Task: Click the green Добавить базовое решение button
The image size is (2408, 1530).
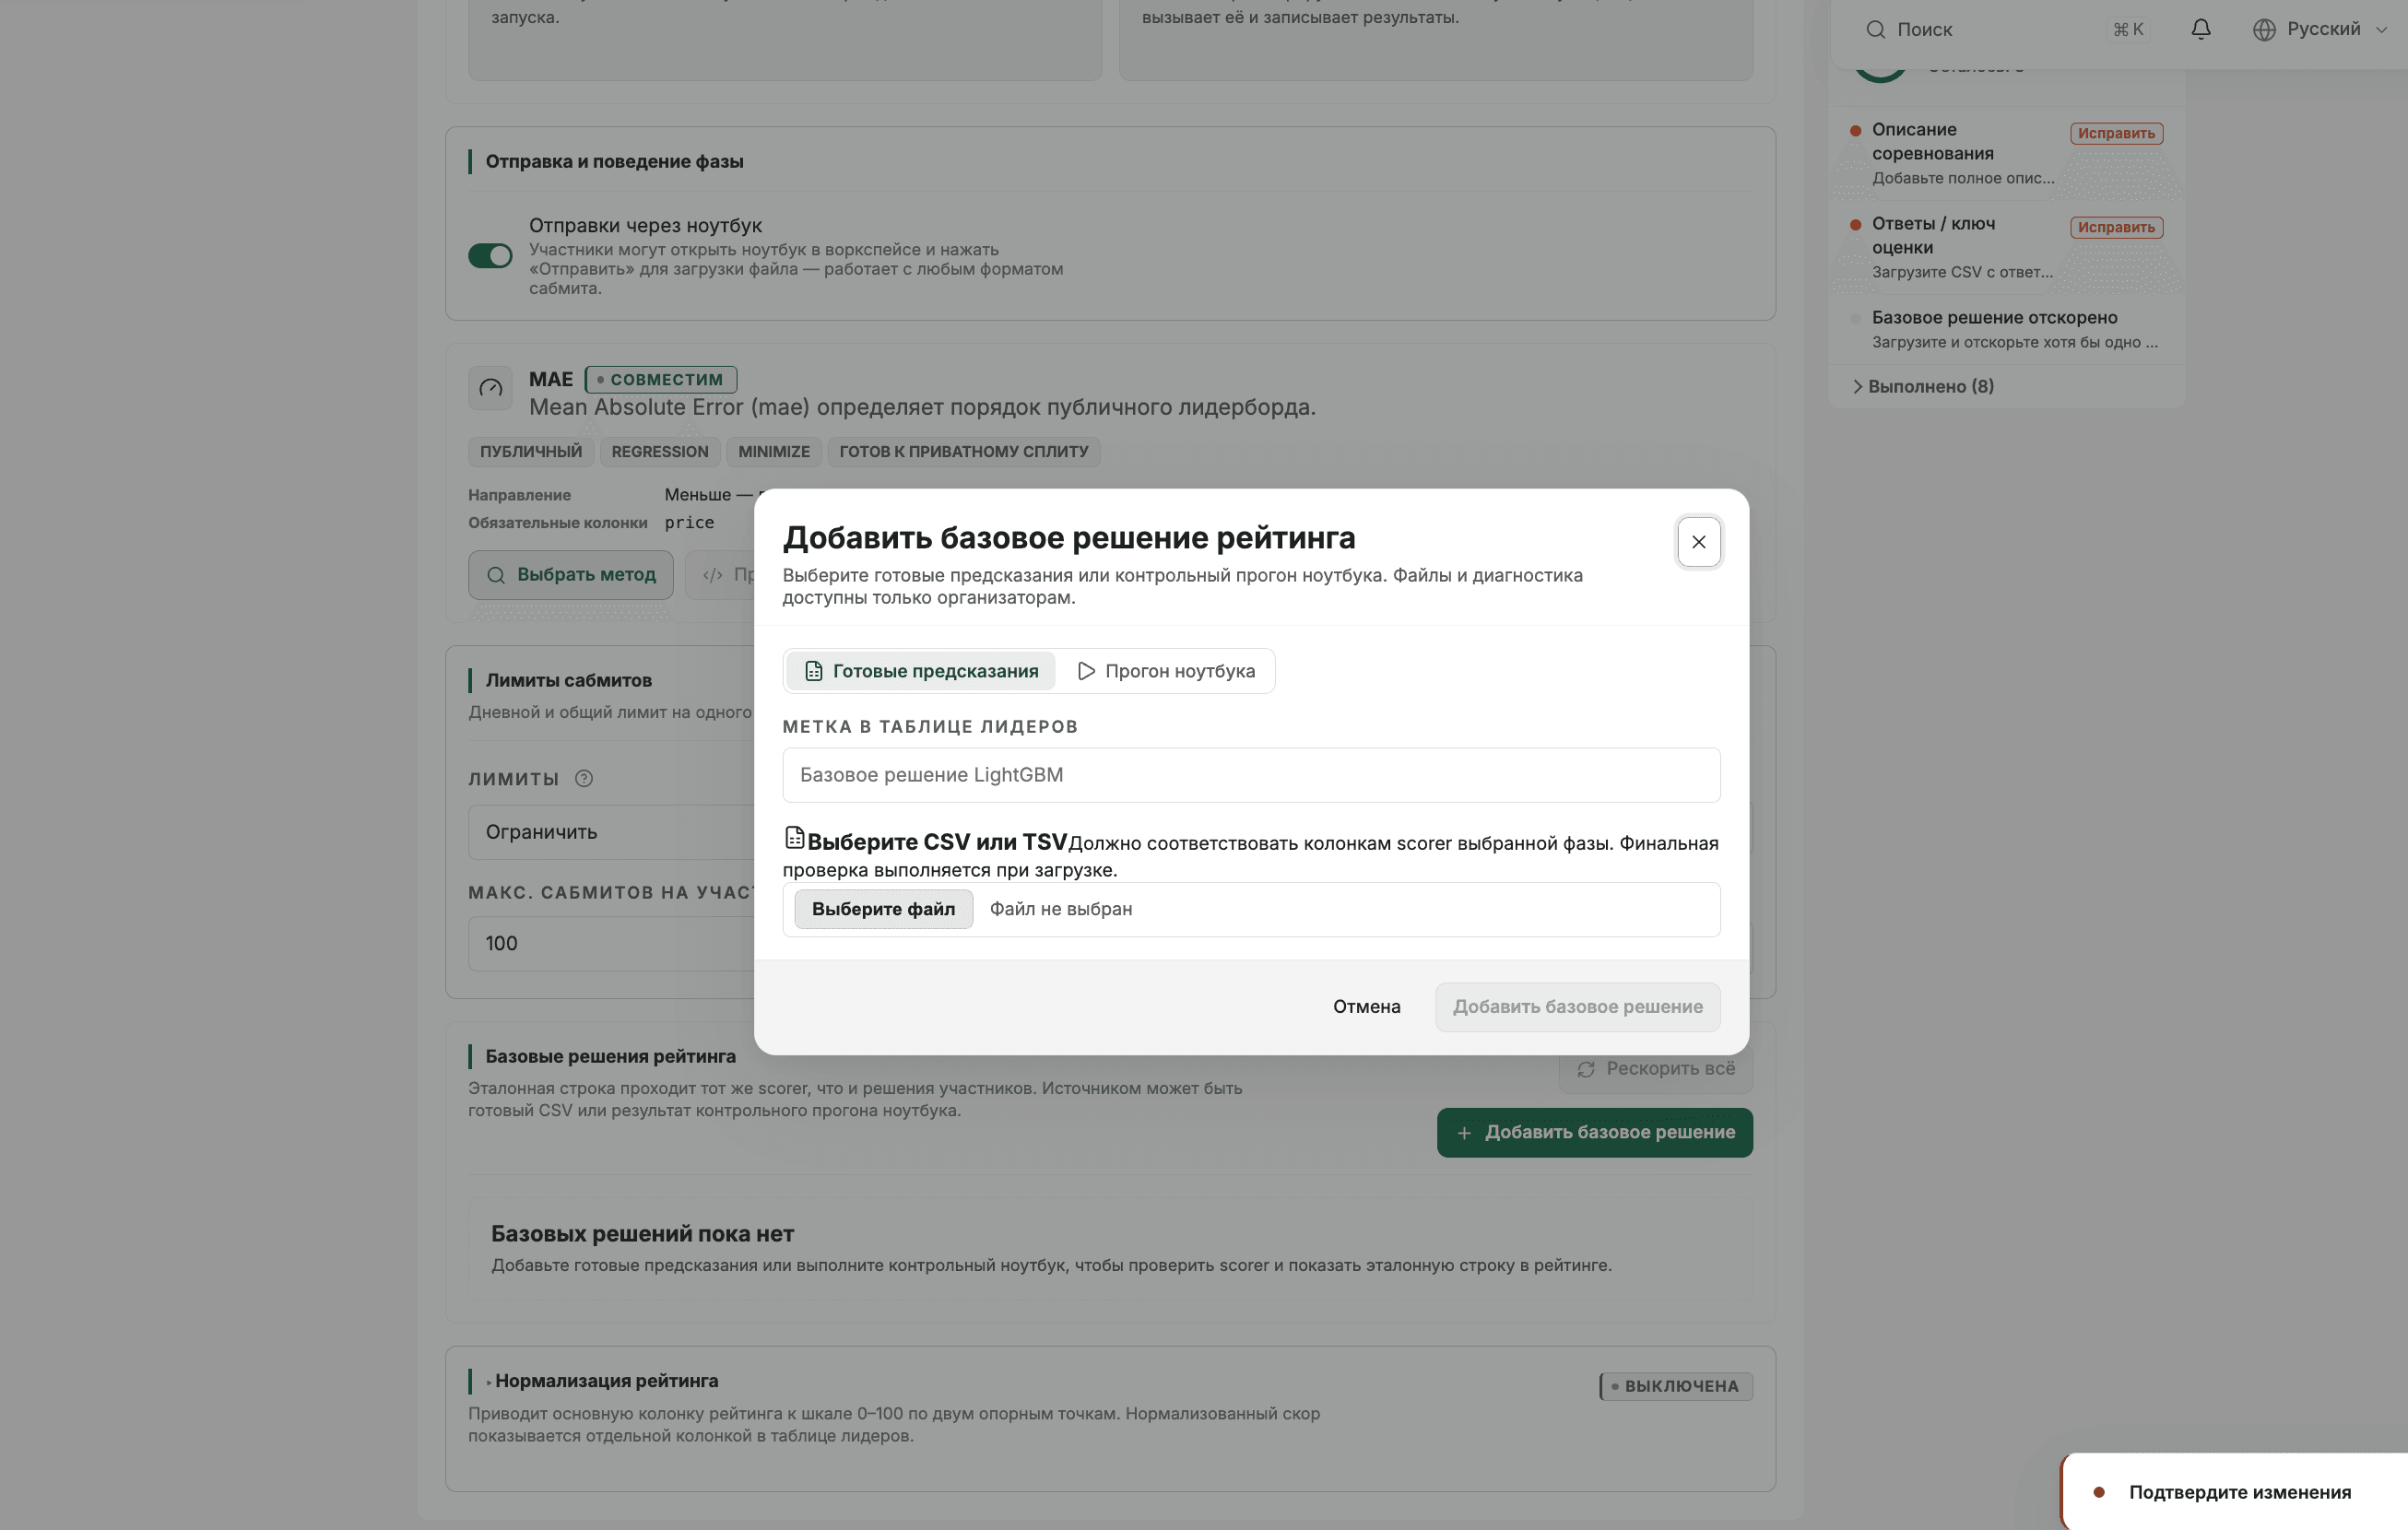Action: click(1594, 1132)
